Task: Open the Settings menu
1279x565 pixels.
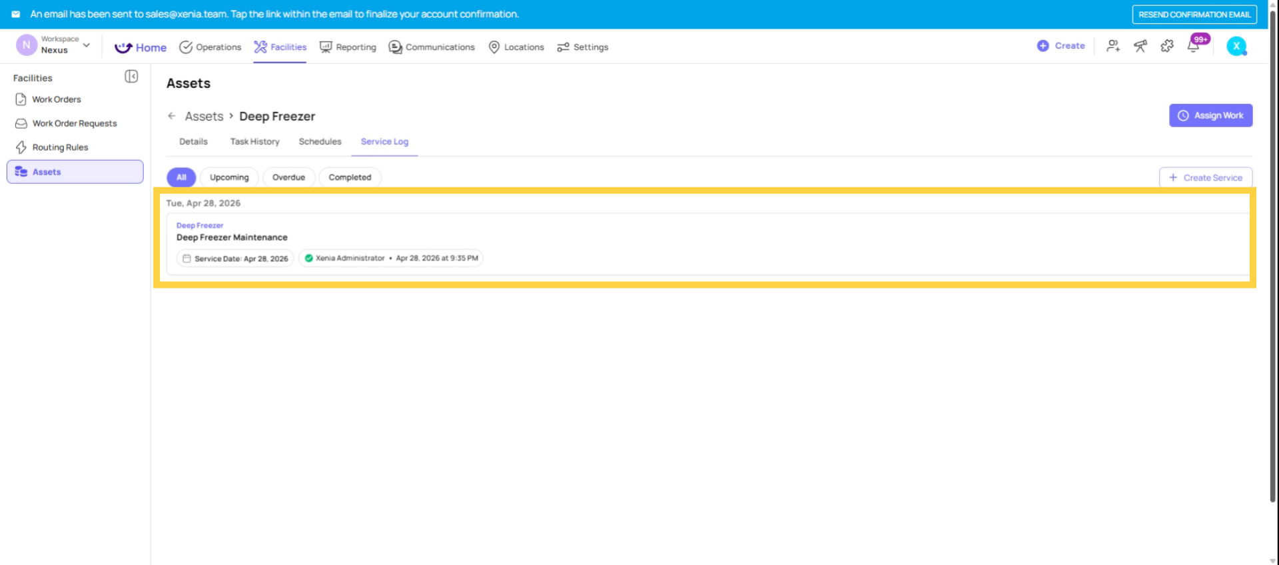Action: 583,47
